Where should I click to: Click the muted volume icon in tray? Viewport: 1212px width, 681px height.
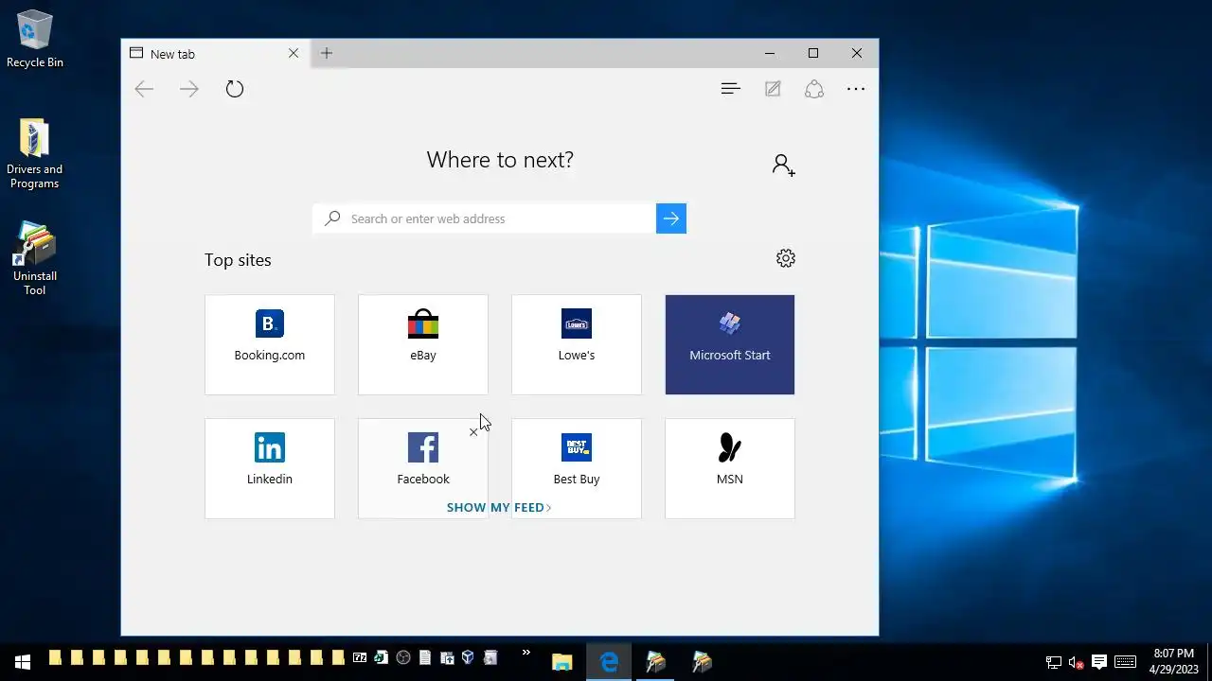pyautogui.click(x=1076, y=662)
